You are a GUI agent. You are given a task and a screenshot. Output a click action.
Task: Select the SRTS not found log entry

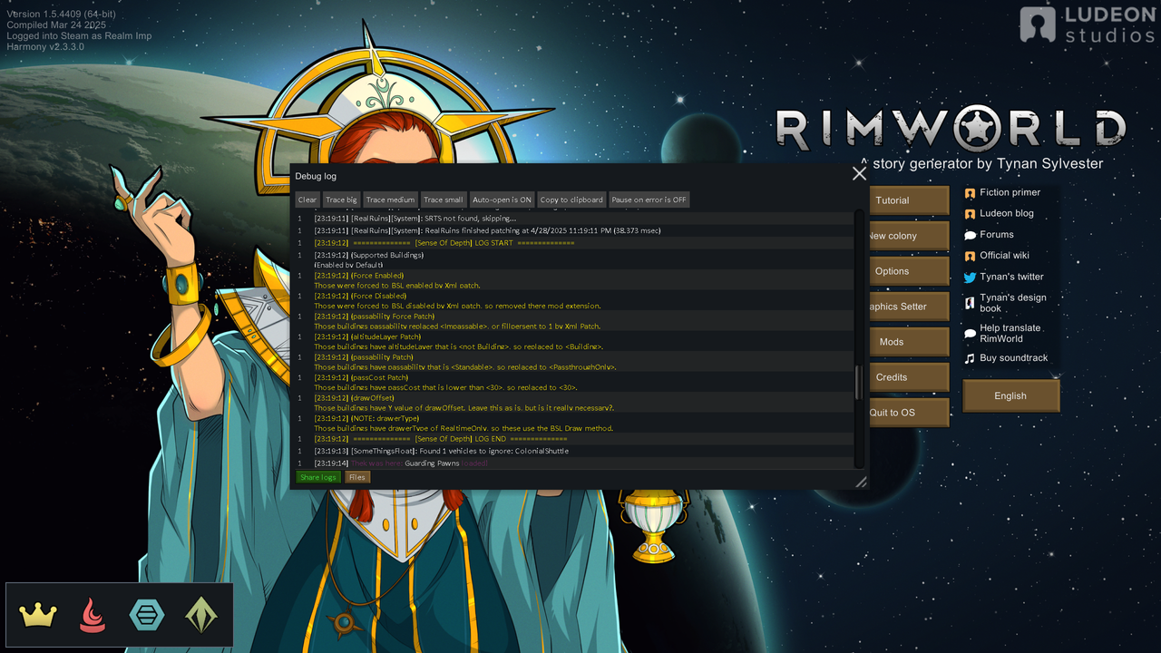tap(575, 218)
